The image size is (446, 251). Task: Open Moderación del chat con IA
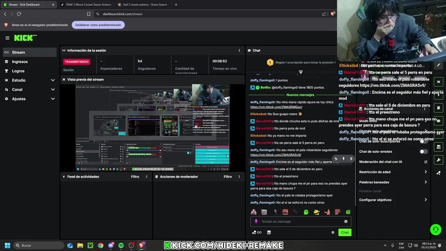[x=393, y=162]
